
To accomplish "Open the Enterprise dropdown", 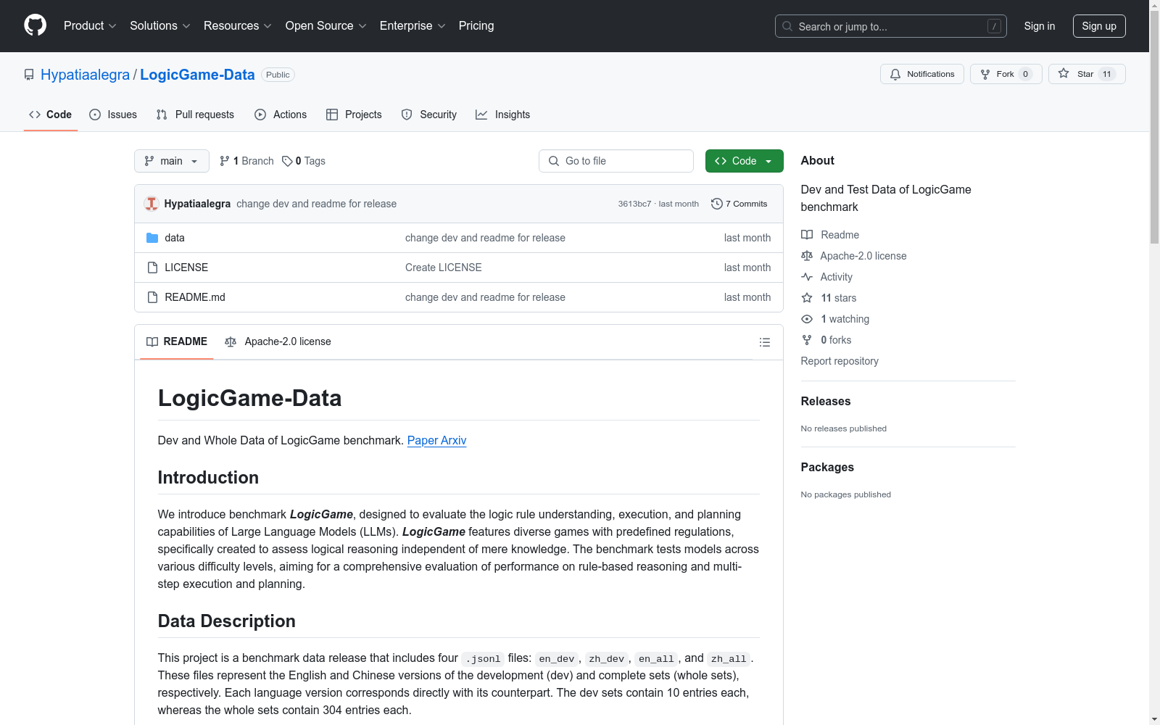I will [413, 26].
